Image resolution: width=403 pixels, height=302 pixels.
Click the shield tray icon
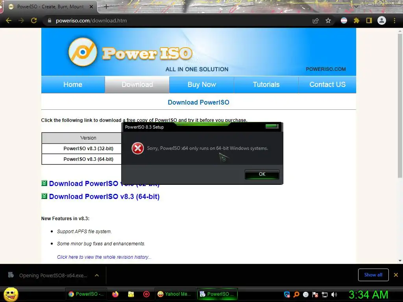(x=287, y=295)
